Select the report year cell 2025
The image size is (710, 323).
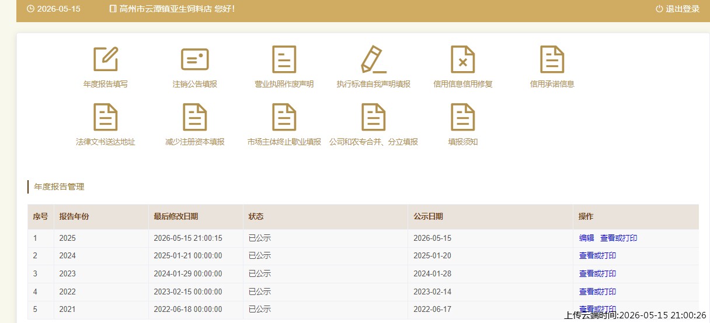tap(68, 238)
